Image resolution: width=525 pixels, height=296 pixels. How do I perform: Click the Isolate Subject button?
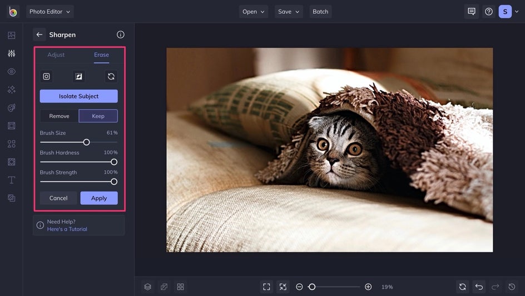tap(78, 96)
